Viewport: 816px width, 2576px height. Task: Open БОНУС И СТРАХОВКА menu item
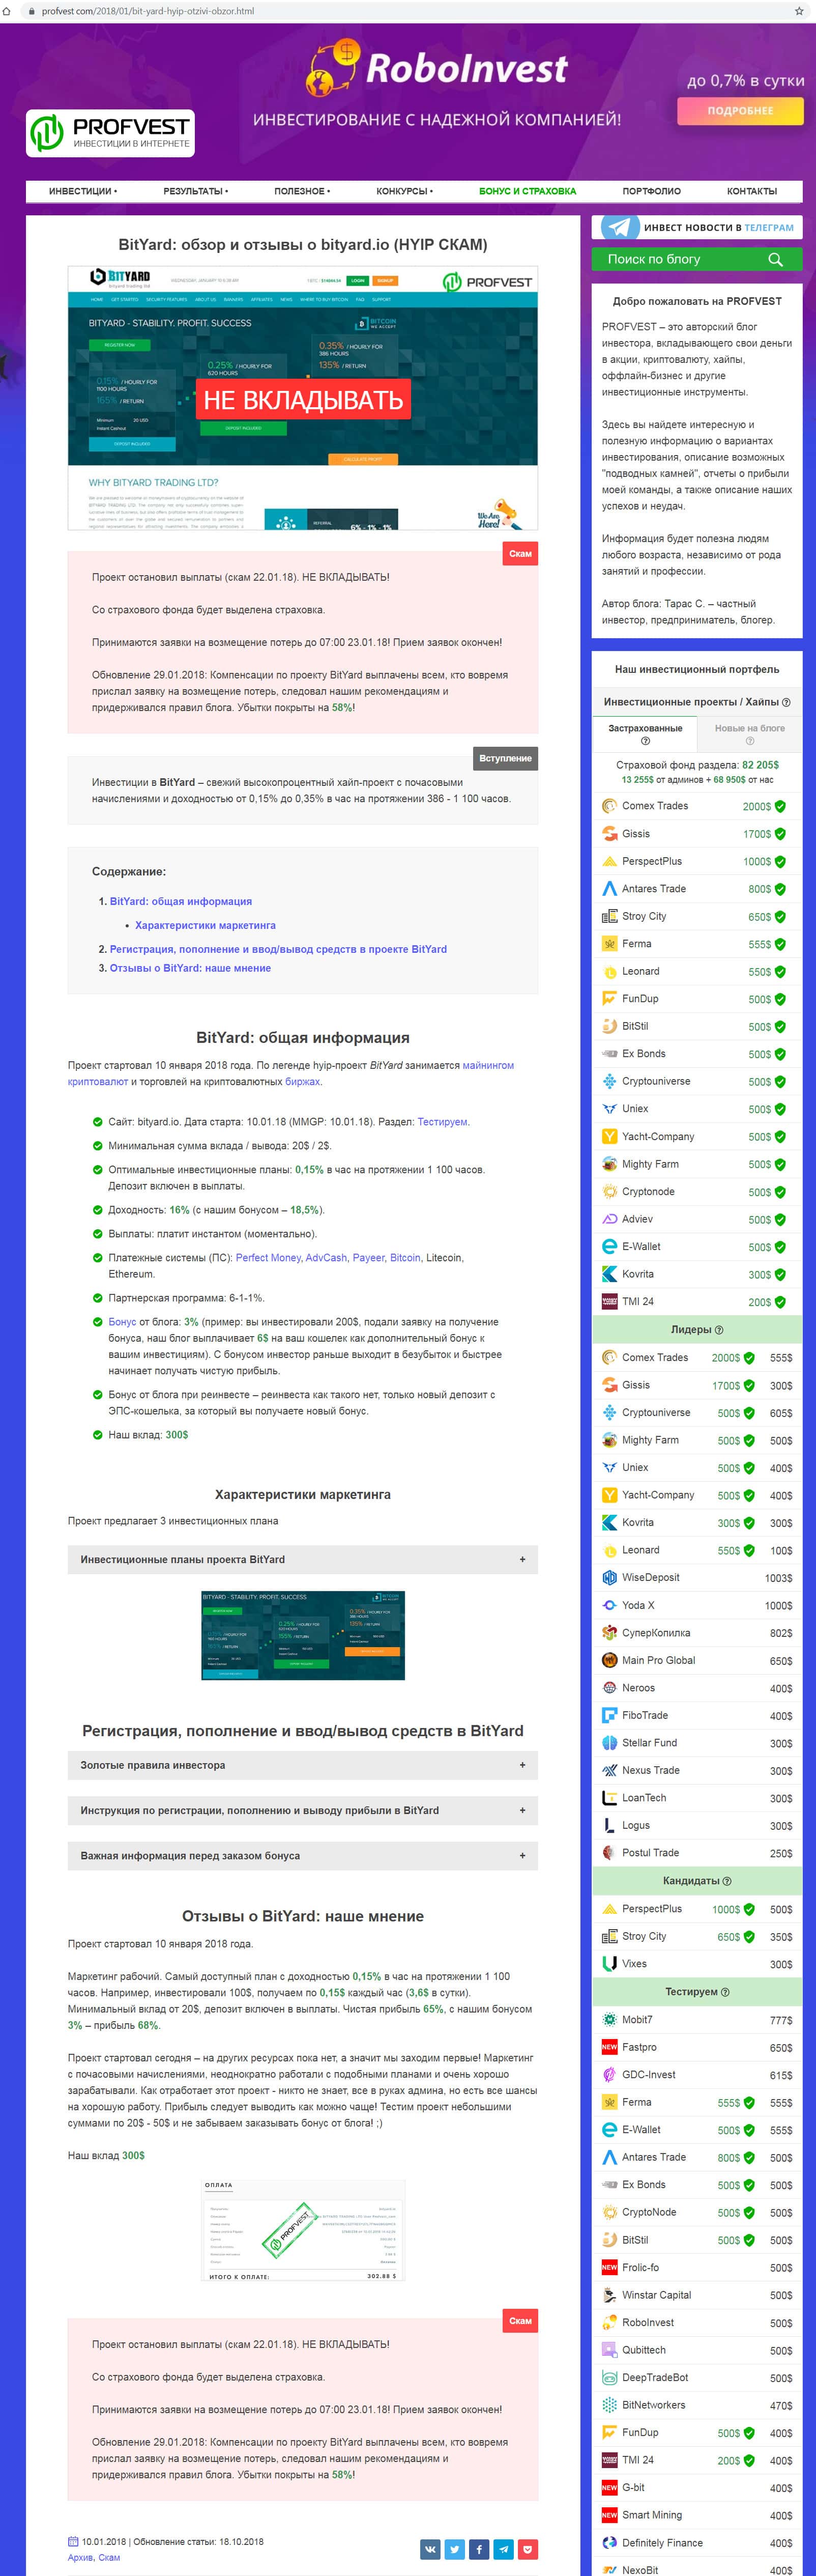click(x=528, y=191)
